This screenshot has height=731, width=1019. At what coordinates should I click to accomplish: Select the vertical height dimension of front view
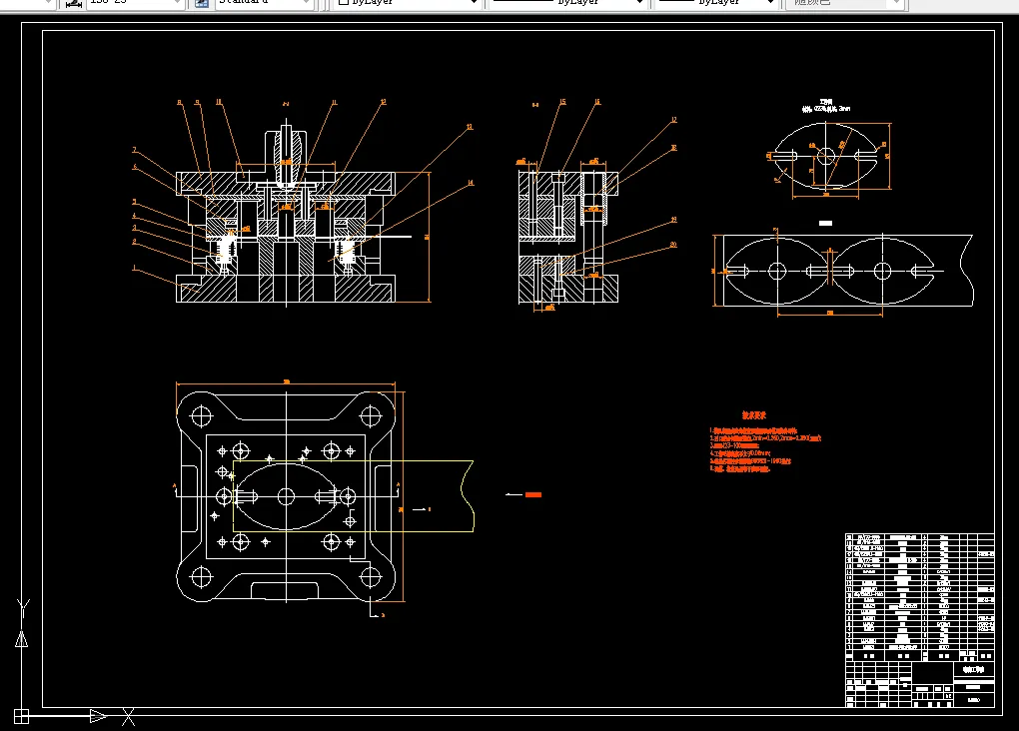pos(429,237)
